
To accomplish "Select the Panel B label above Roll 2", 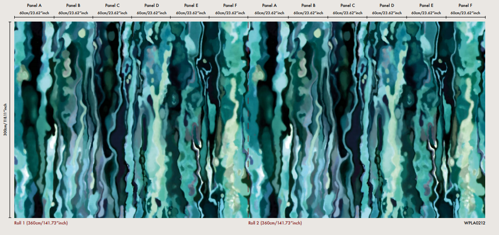I will 309,6.
